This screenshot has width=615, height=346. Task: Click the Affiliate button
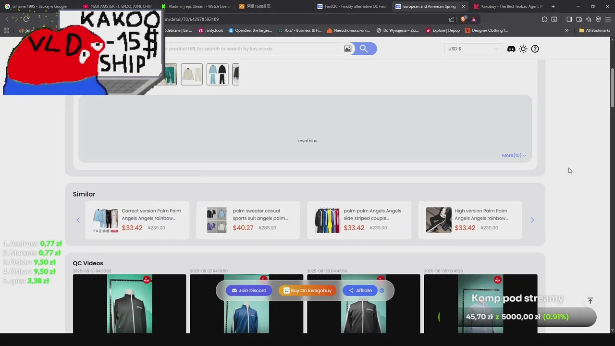(x=360, y=290)
